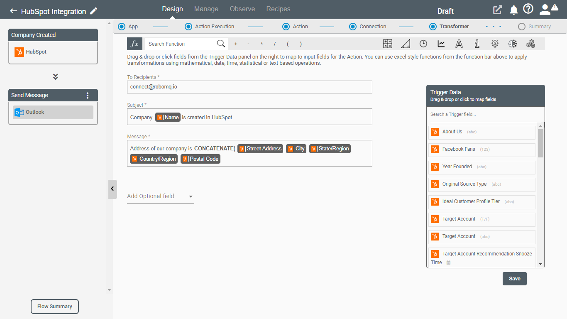Open date and time clock functions
Screen dimensions: 567x319
pos(423,44)
